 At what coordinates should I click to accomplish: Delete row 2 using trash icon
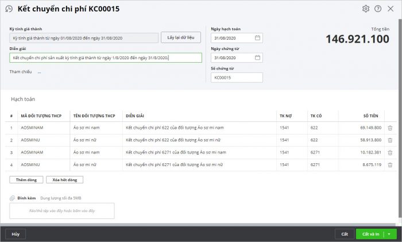click(391, 140)
